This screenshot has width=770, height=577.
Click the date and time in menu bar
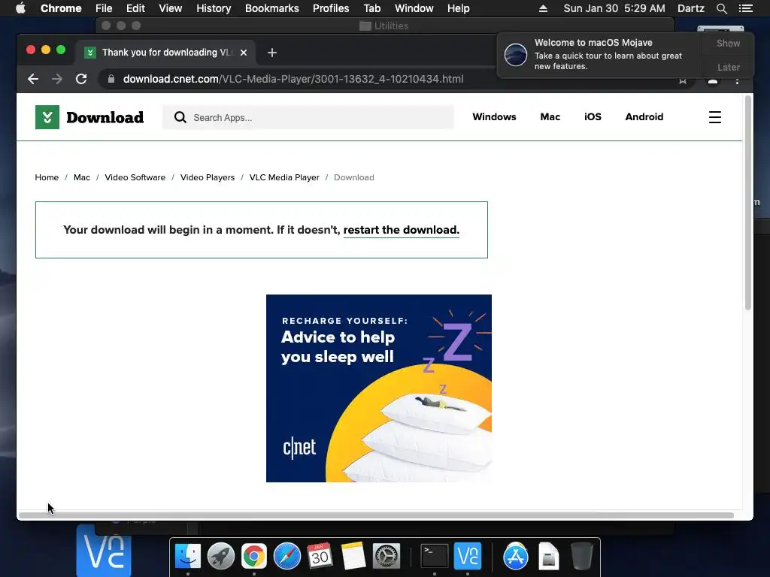coord(614,8)
